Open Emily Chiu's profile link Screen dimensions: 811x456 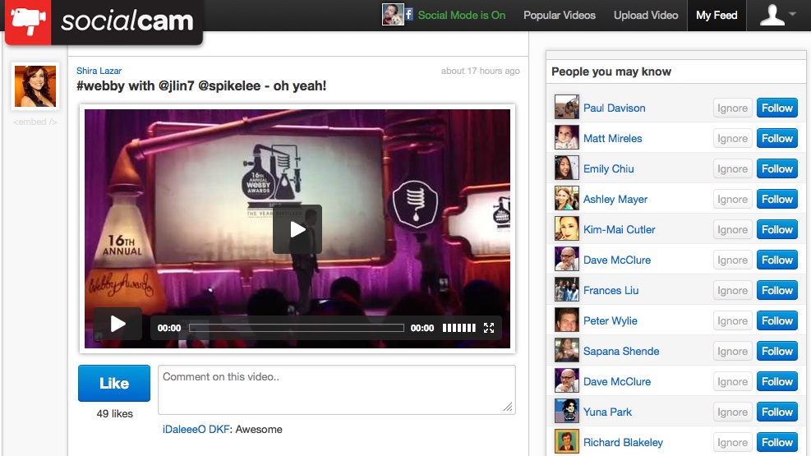(x=608, y=169)
